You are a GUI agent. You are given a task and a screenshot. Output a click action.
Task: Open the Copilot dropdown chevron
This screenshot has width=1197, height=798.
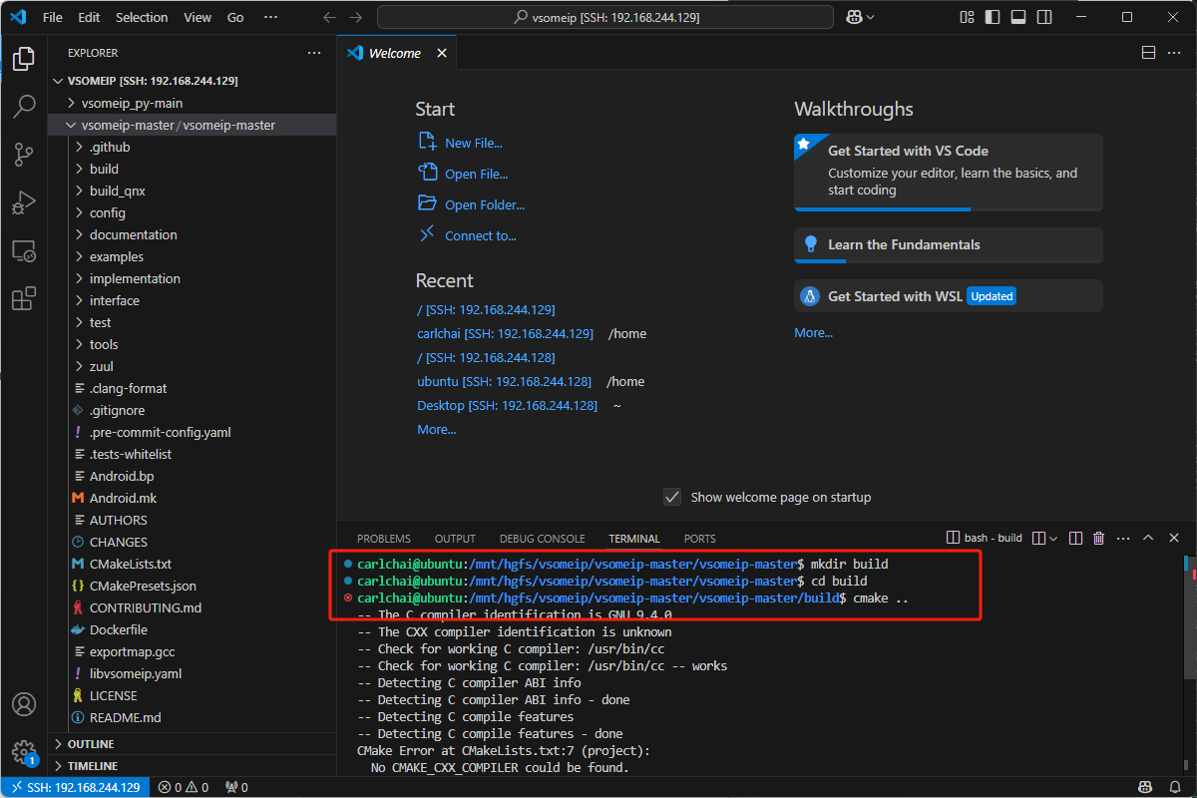coord(870,17)
